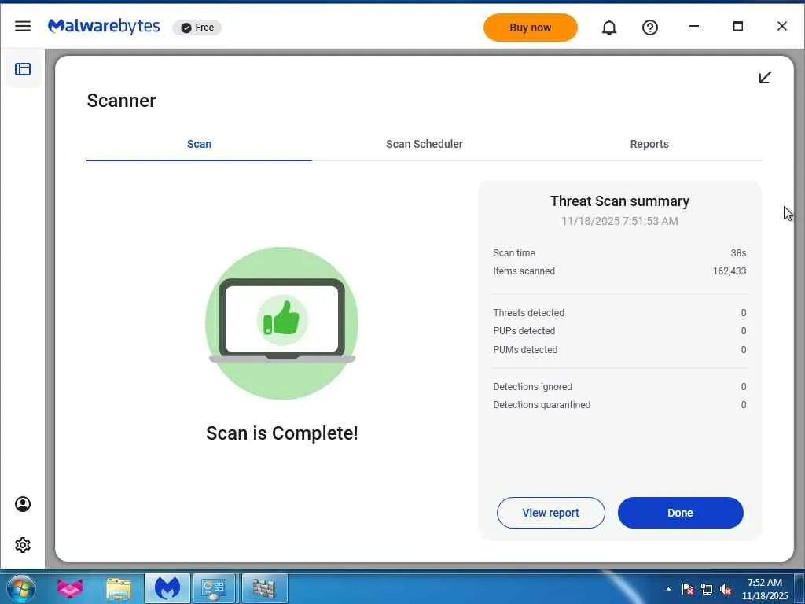
Task: Open the dashboard panel icon in sidebar
Action: [x=23, y=69]
